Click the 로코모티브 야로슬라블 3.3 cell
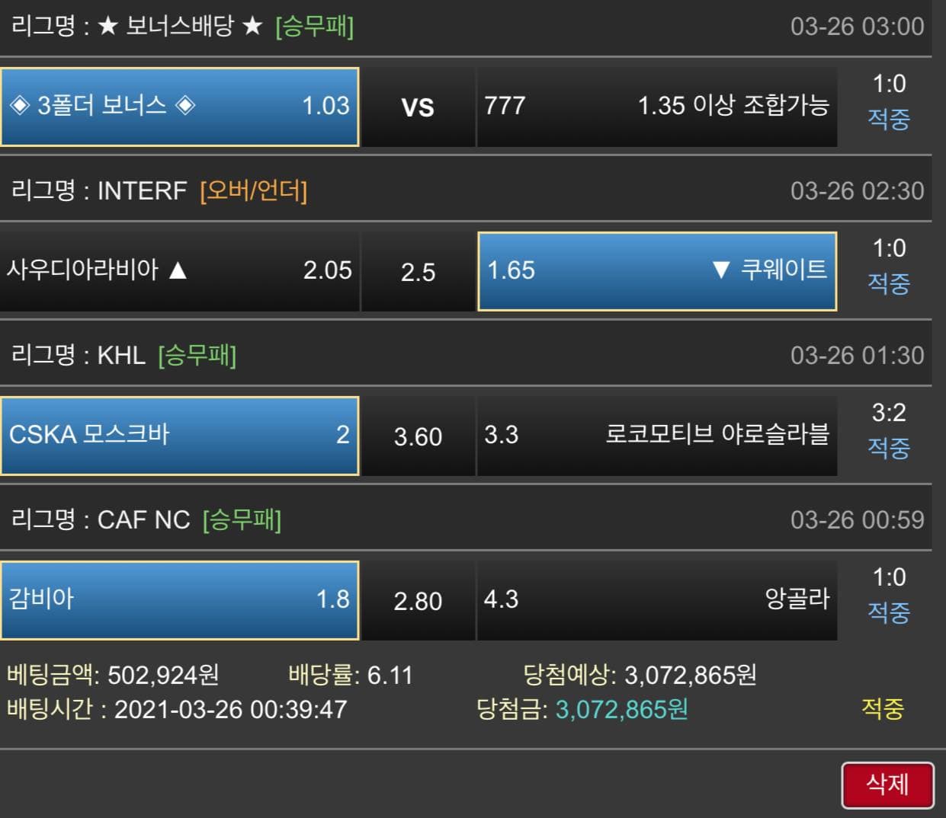 [657, 436]
